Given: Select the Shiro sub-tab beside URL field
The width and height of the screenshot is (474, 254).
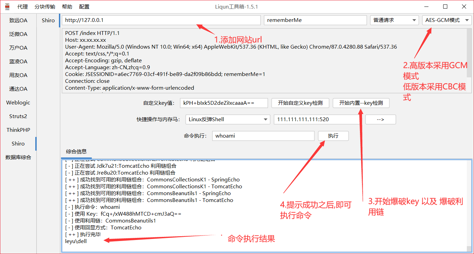Looking at the screenshot, I should [48, 21].
